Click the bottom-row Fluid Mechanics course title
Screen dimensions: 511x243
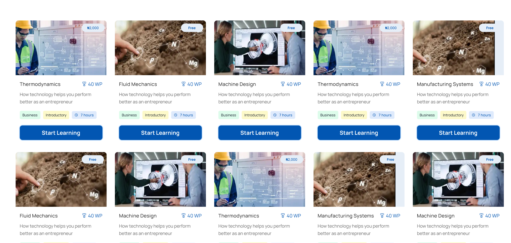(39, 216)
